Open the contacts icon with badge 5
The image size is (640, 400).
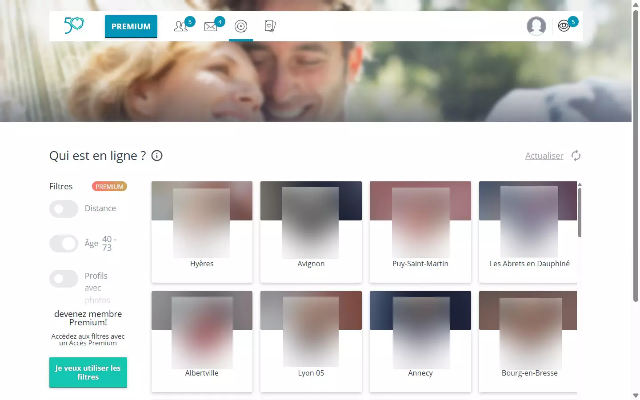point(181,26)
